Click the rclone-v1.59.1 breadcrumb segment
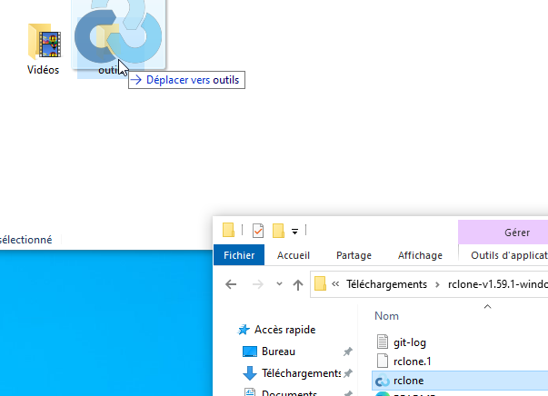 (x=498, y=284)
